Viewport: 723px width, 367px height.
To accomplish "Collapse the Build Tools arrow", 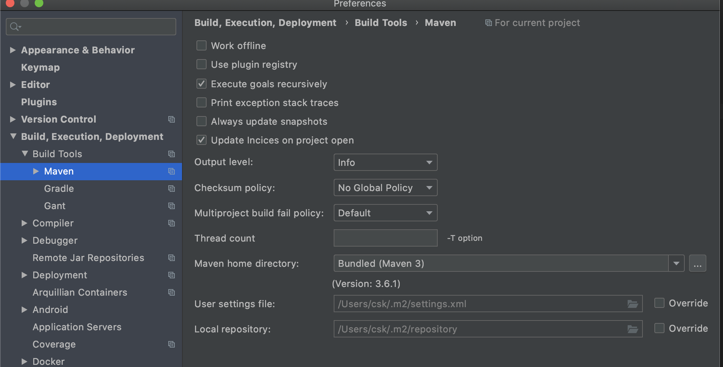I will point(25,154).
